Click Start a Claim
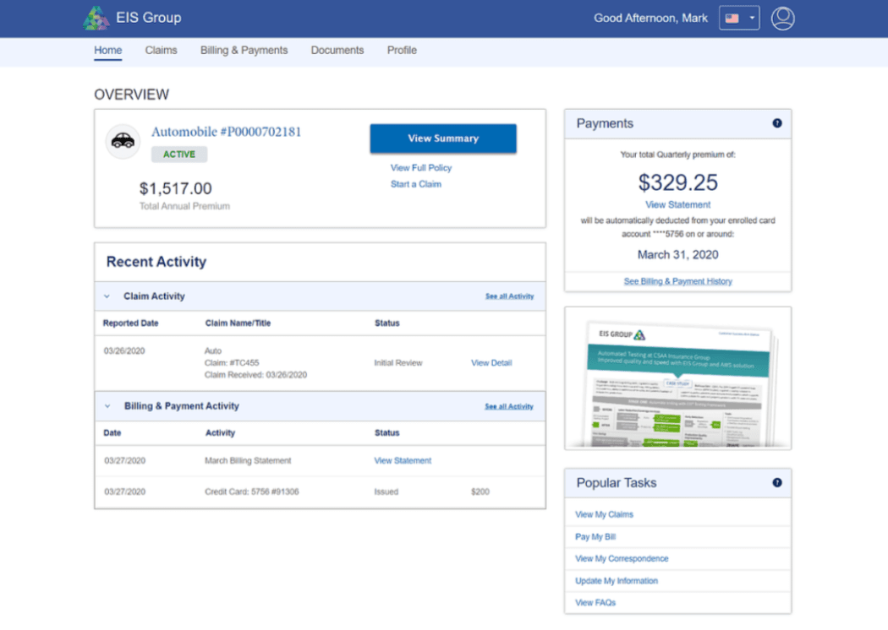Screen dimensions: 888x630 [415, 183]
